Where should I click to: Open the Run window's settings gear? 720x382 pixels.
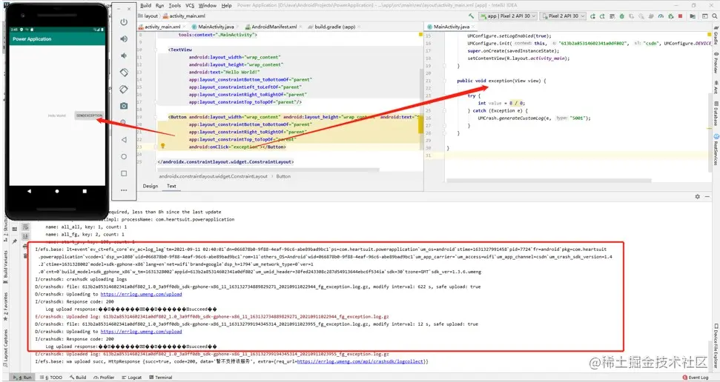coord(697,196)
